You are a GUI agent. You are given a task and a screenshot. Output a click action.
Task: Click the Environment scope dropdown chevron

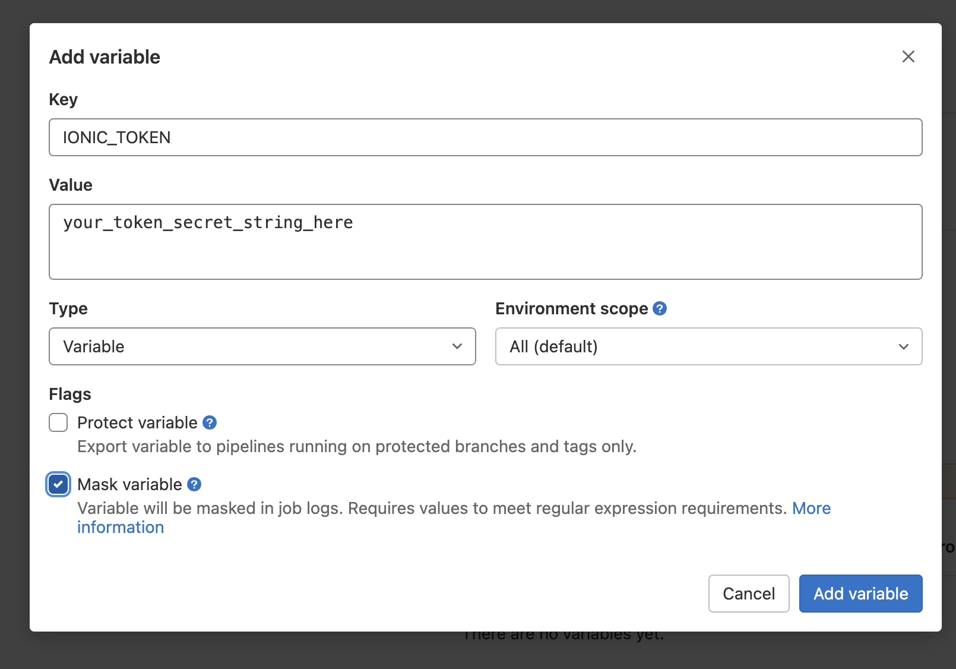coord(903,346)
